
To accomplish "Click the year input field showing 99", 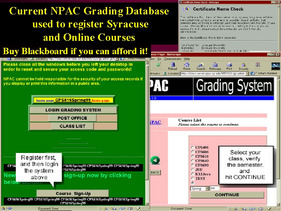I will pos(215,188).
